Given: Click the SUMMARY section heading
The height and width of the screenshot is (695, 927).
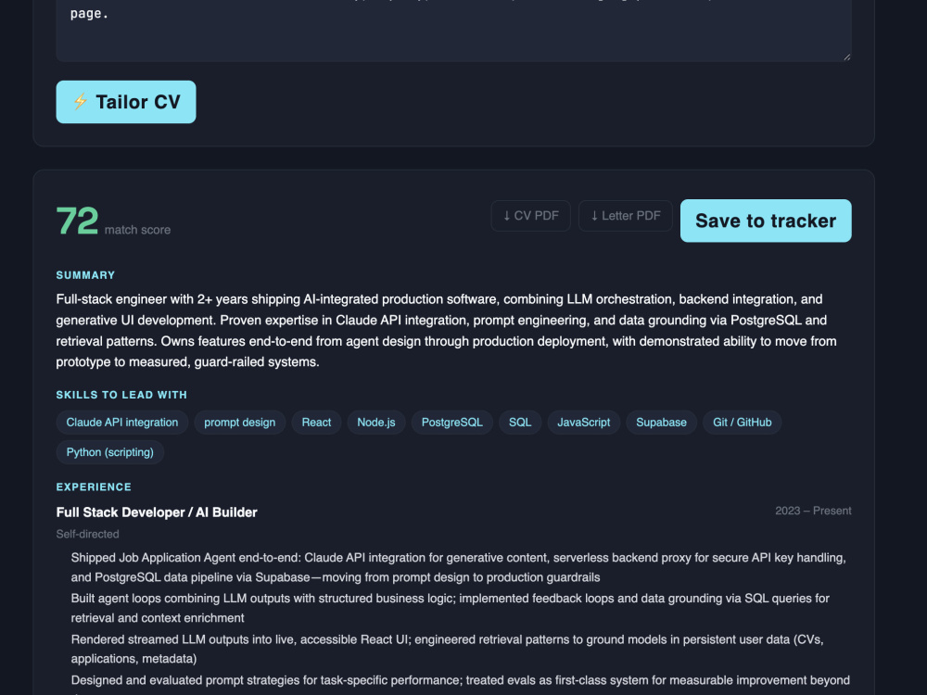Looking at the screenshot, I should [85, 275].
